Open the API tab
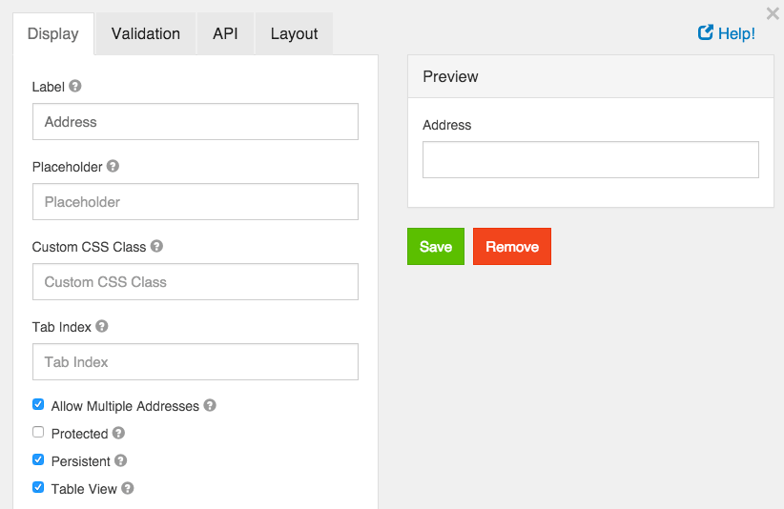The height and width of the screenshot is (509, 784). [225, 34]
